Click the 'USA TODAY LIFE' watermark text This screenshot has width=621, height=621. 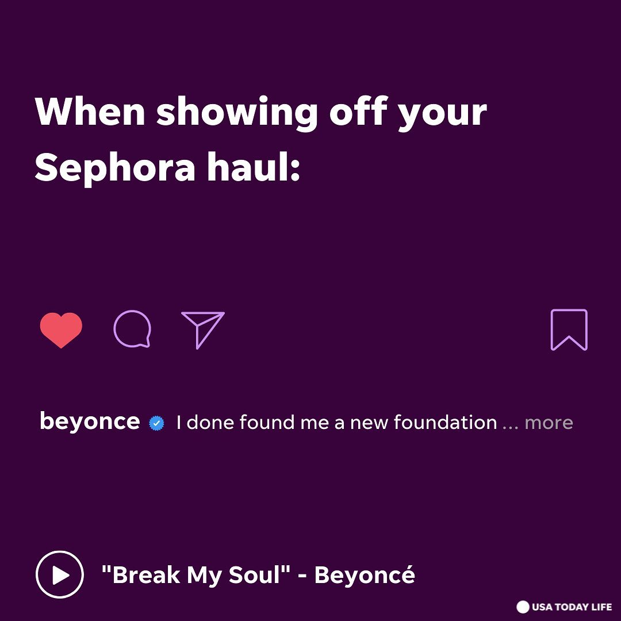coord(572,607)
